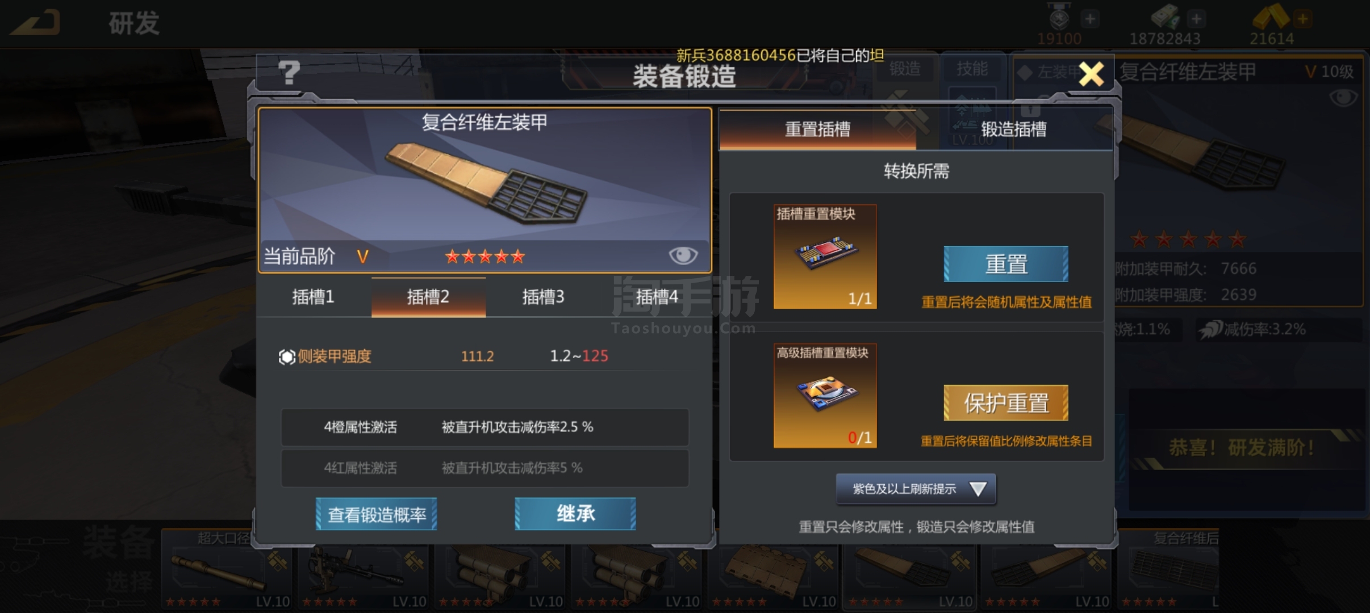
Task: Toggle the eye icon in the armor preview
Action: click(683, 255)
